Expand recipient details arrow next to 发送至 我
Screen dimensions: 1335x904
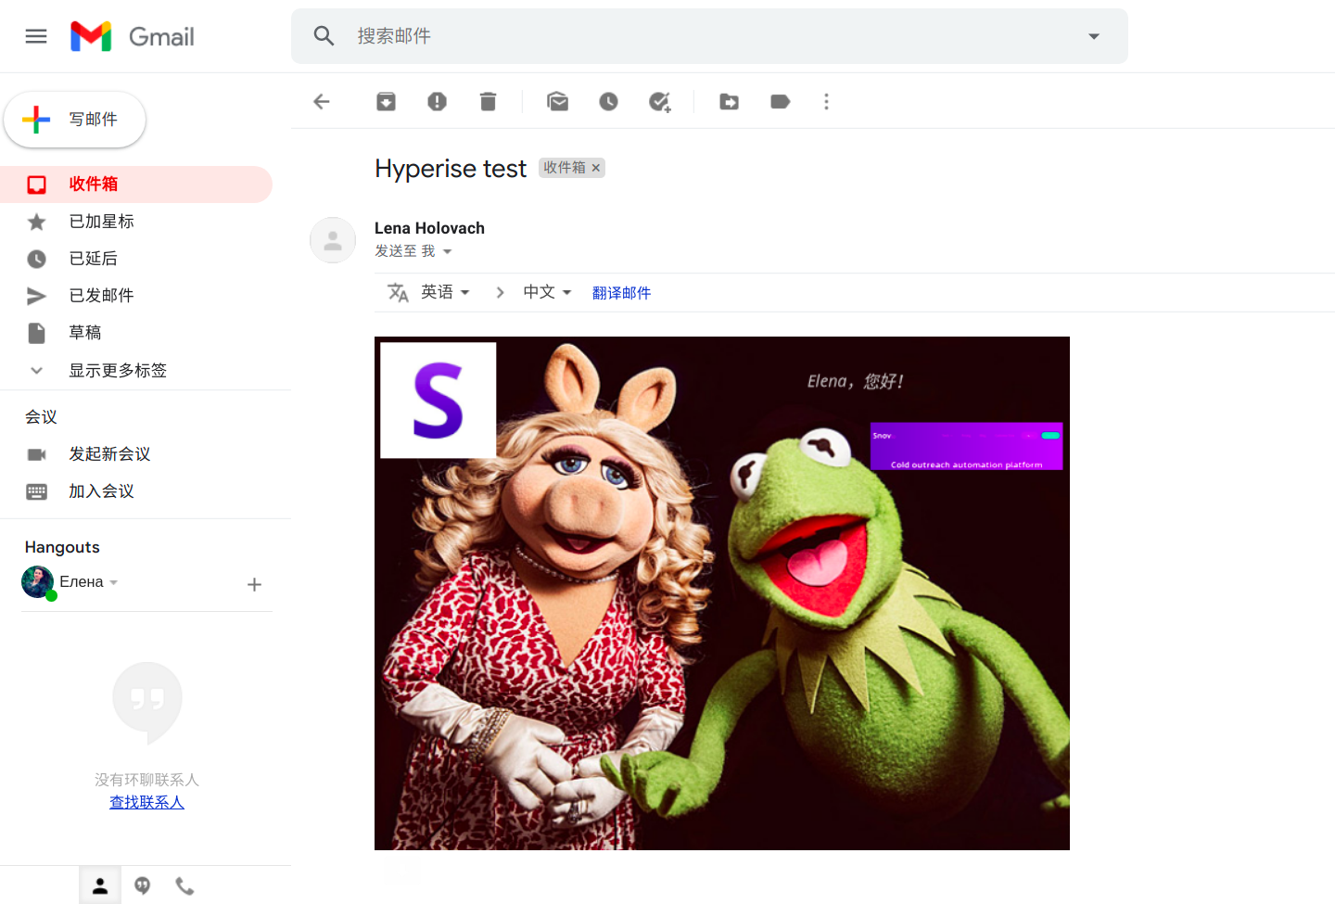click(447, 251)
